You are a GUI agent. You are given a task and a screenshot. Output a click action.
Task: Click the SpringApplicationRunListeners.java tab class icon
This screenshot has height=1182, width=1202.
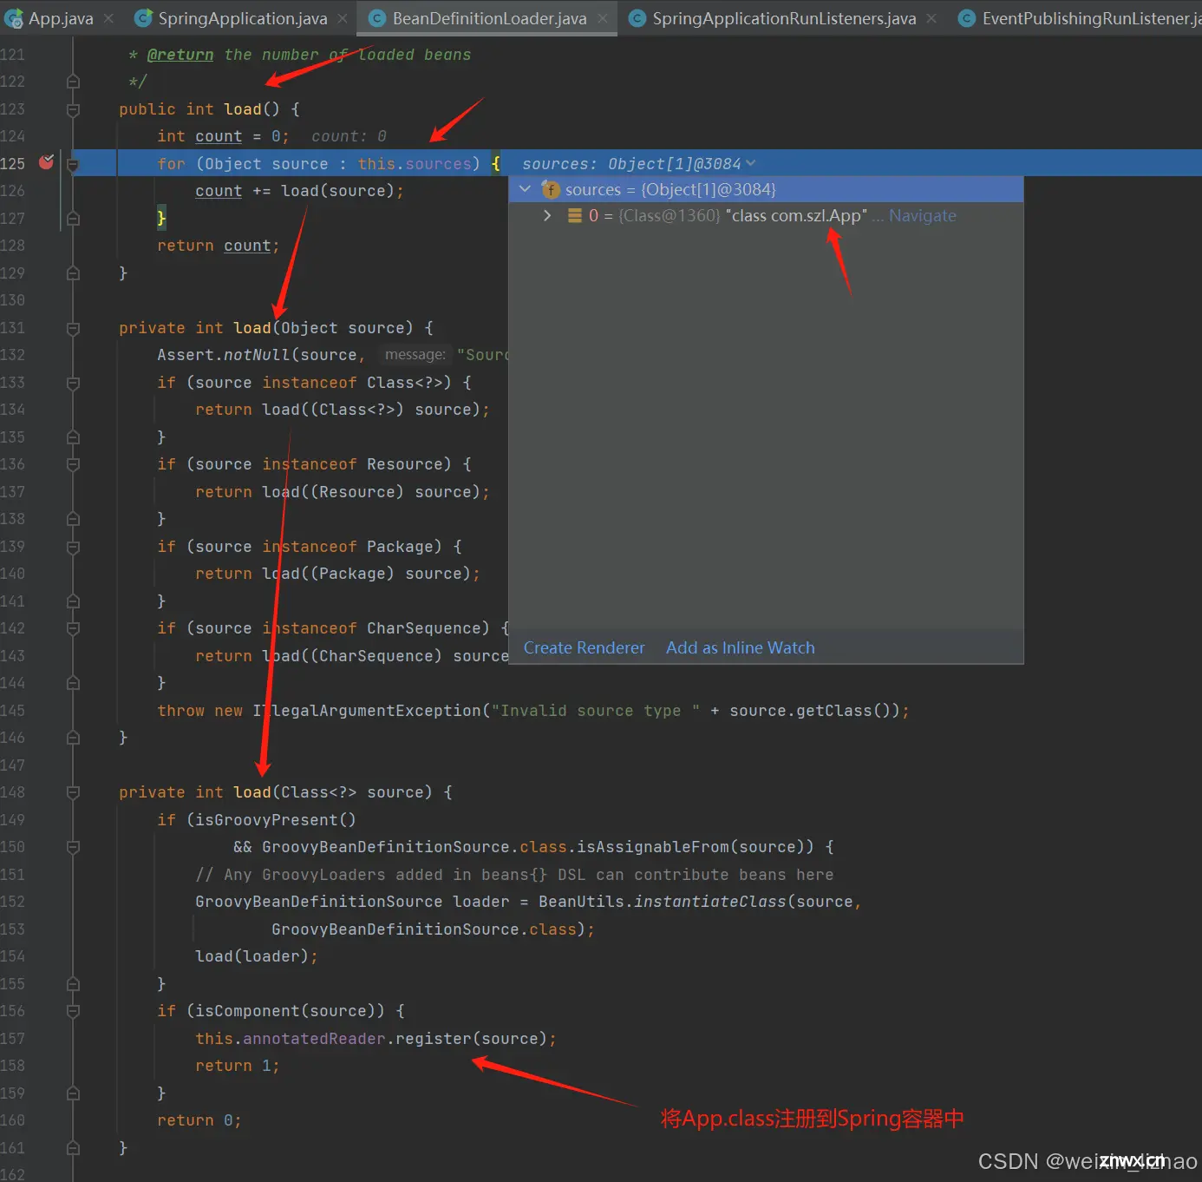pos(637,18)
